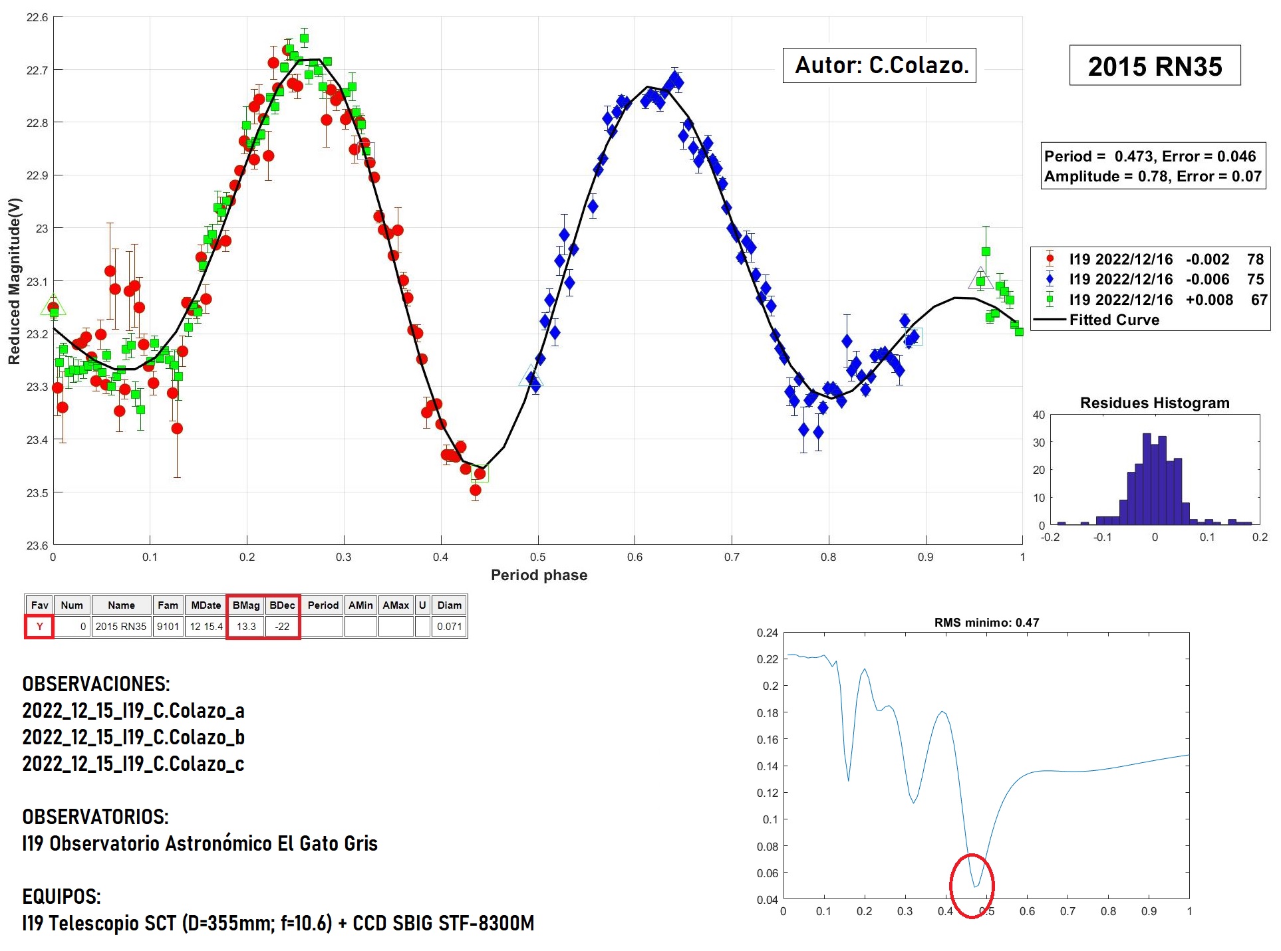Click the U column header
The width and height of the screenshot is (1281, 951).
pyautogui.click(x=422, y=605)
